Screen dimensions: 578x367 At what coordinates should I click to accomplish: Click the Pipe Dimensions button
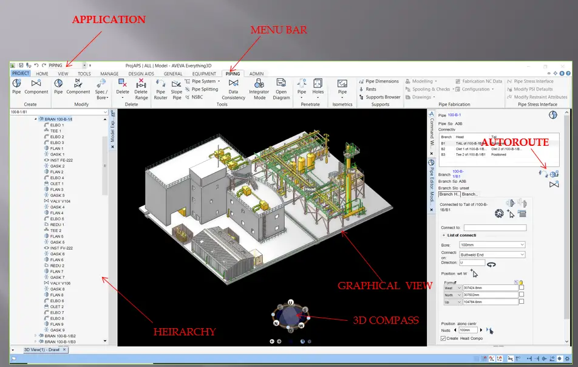tap(382, 81)
